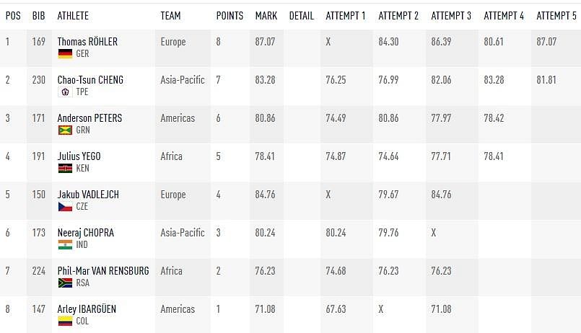Image resolution: width=581 pixels, height=333 pixels.
Task: Click Phil-Mar VAN RENSBURG's name
Action: [x=103, y=271]
